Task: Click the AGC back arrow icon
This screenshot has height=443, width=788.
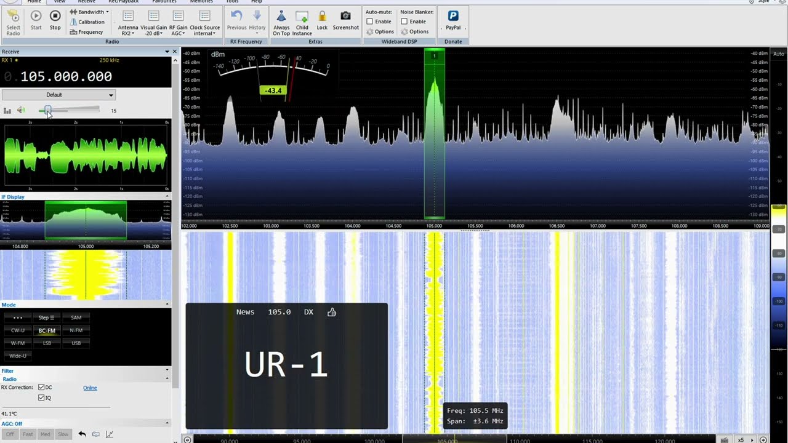Action: coord(82,434)
